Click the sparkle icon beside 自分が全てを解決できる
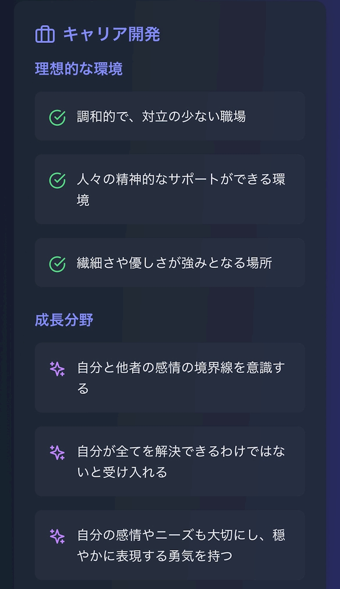 click(57, 453)
